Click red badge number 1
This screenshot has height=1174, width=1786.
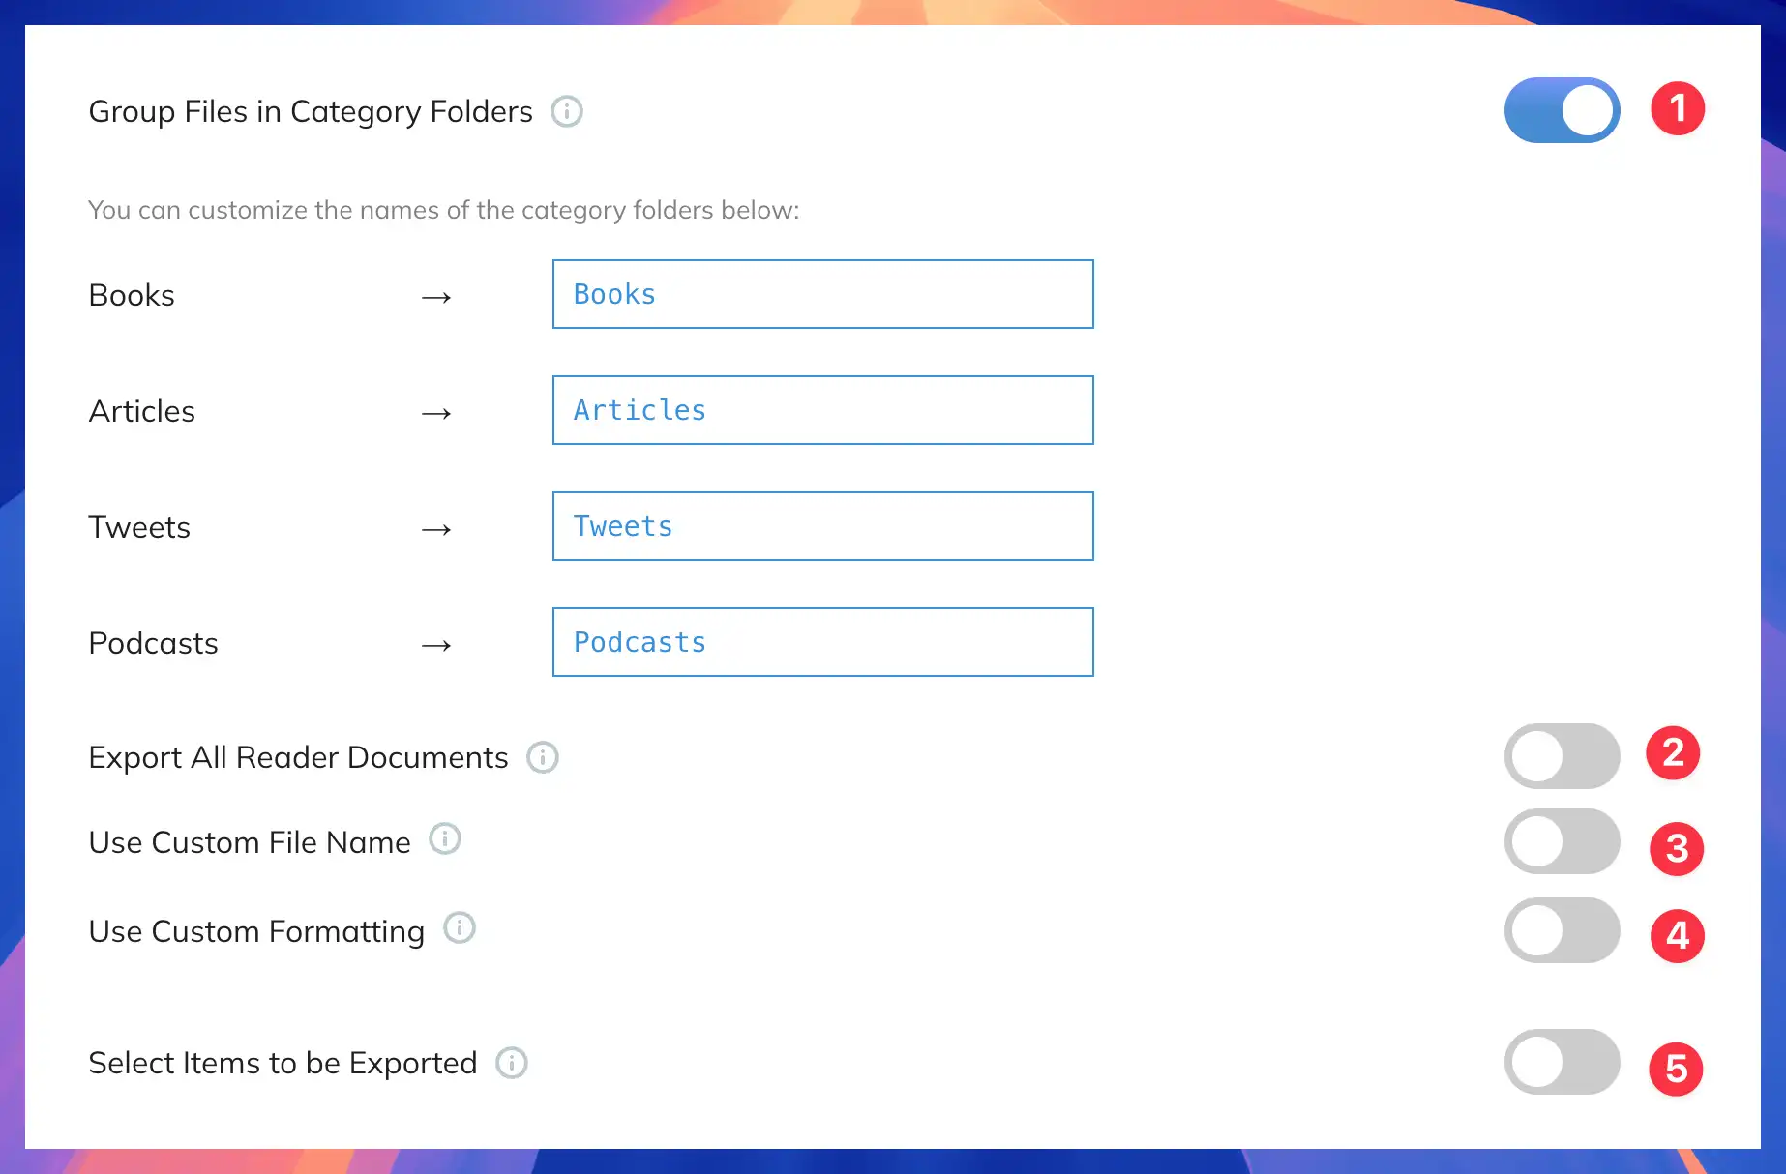click(1678, 108)
